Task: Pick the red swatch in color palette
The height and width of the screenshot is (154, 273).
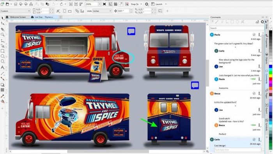Action: [x=271, y=79]
